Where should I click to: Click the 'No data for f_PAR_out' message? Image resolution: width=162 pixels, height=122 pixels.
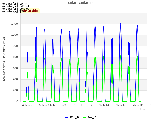16,9
